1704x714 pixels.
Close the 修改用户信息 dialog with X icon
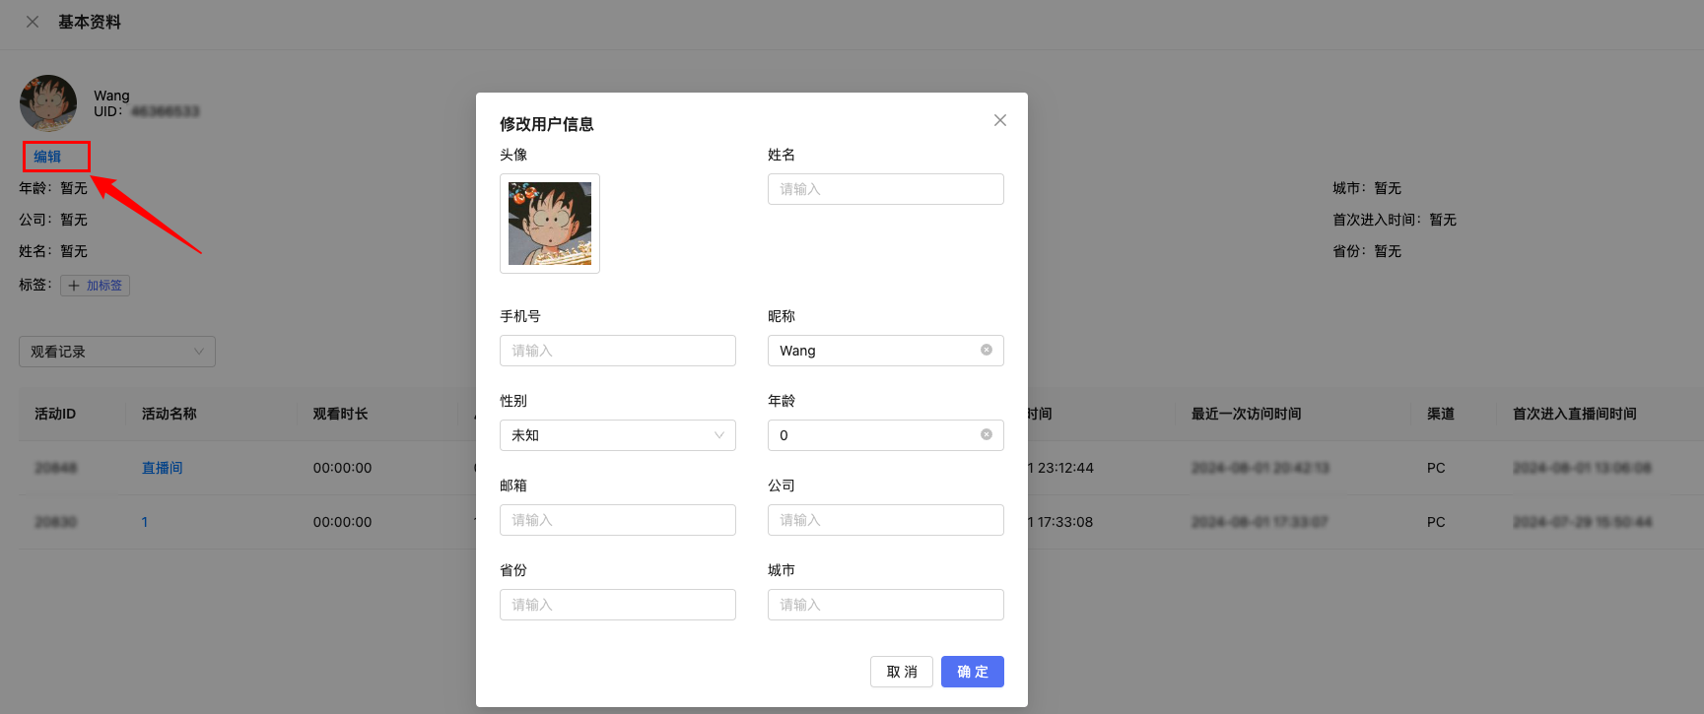click(x=999, y=120)
